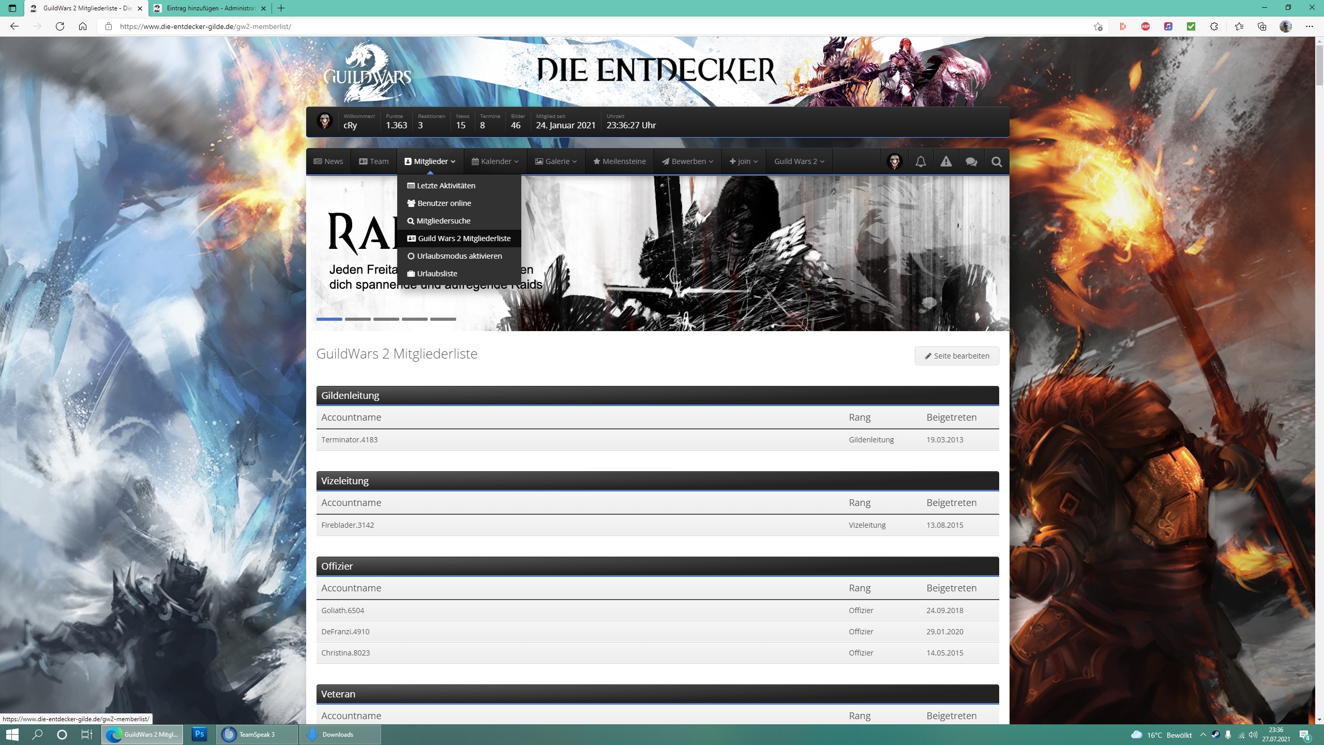The height and width of the screenshot is (745, 1324).
Task: Select Urlaubsmodus aktivieren menu entry
Action: [459, 256]
